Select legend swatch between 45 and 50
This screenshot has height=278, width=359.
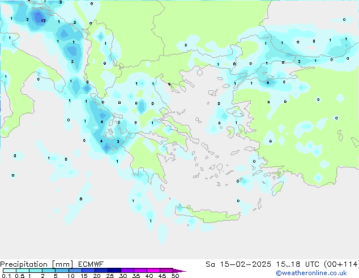click(x=166, y=271)
